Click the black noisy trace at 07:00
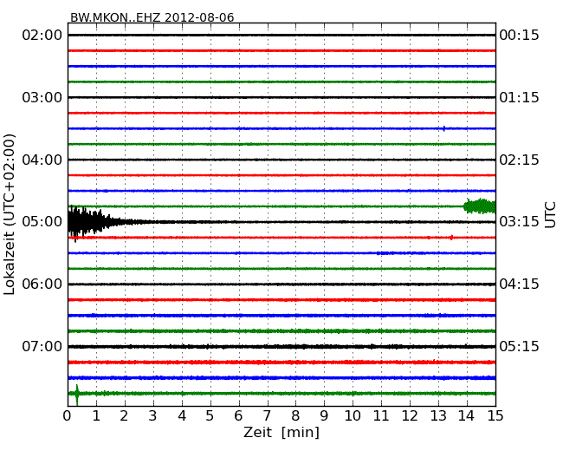563x451 pixels. tap(281, 347)
